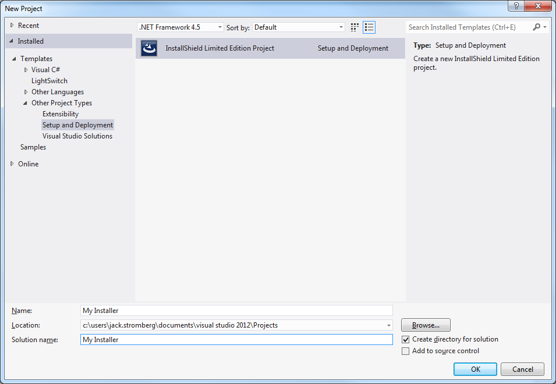
Task: Select Setup and Deployment tree item
Action: coord(77,125)
